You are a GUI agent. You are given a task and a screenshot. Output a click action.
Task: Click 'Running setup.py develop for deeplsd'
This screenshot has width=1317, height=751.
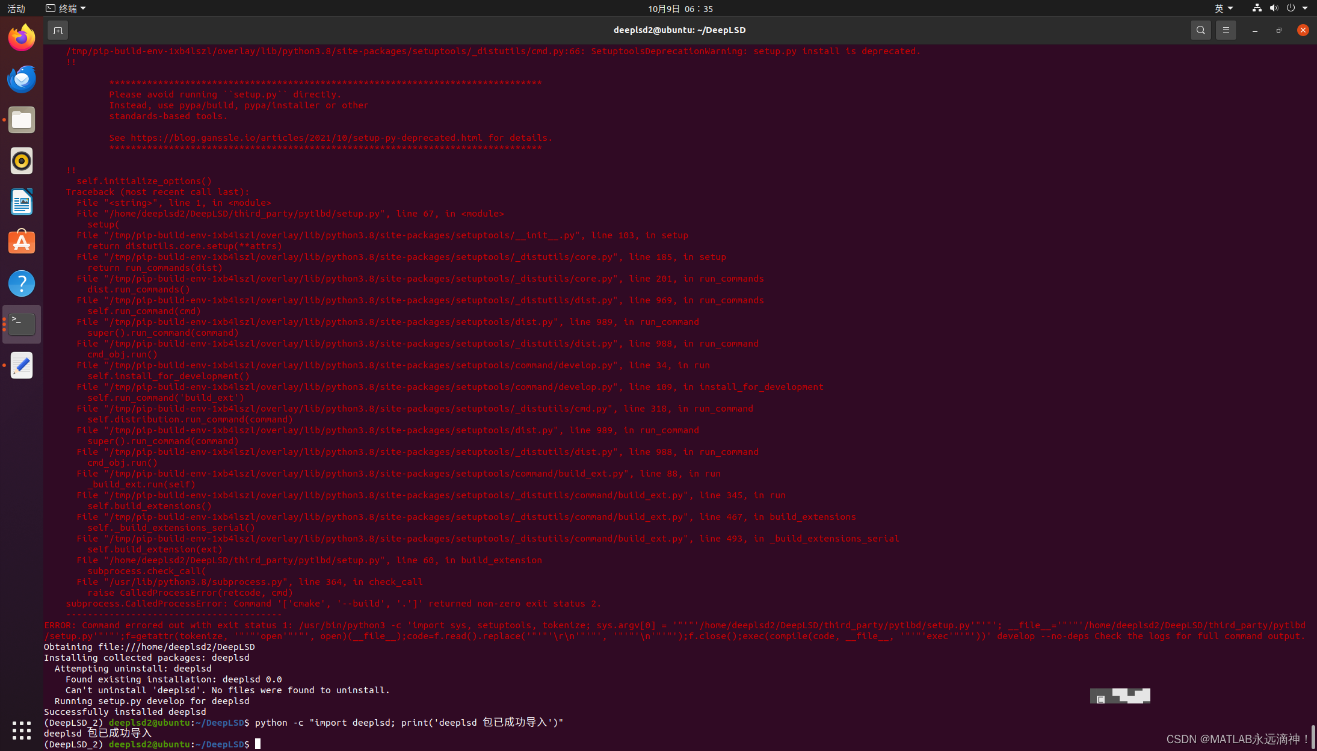[152, 701]
